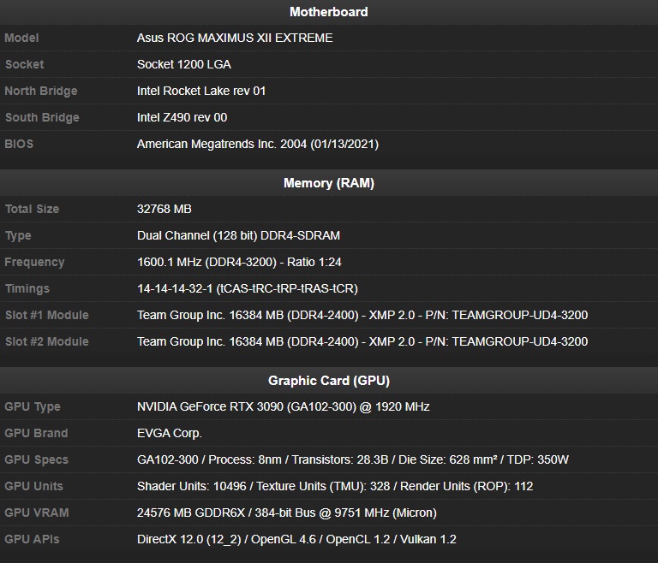Image resolution: width=658 pixels, height=563 pixels.
Task: Select the Slot #2 Team Group module description
Action: [362, 341]
